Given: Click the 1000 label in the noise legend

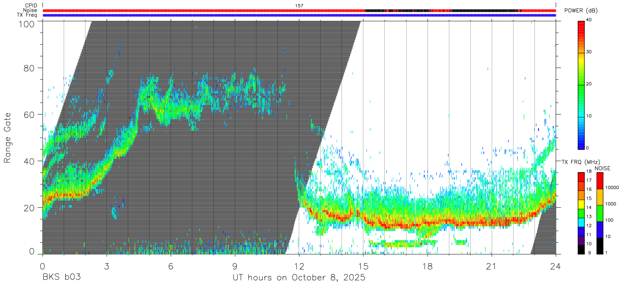Looking at the screenshot, I should [610, 203].
